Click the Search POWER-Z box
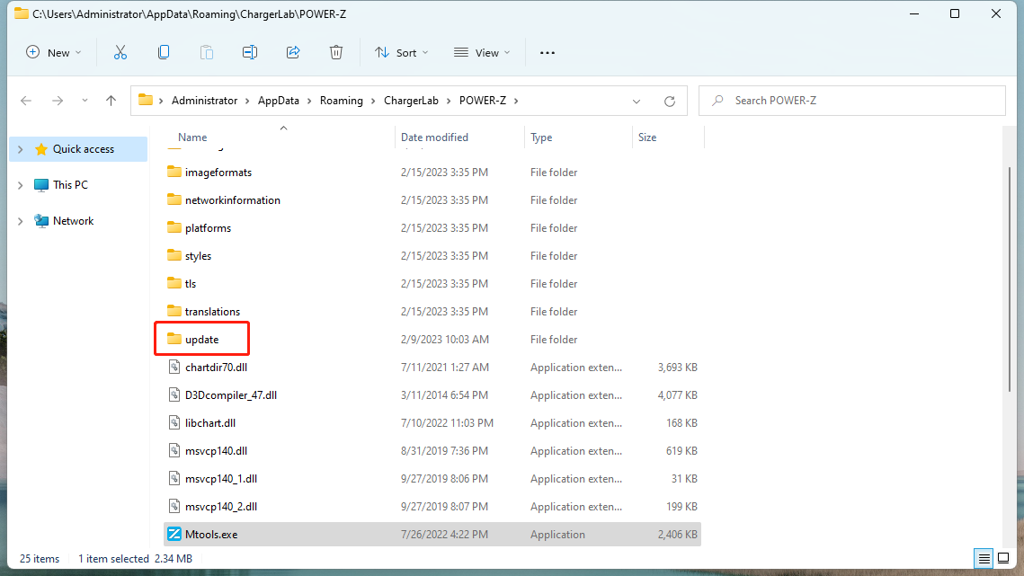The width and height of the screenshot is (1024, 576). (851, 100)
